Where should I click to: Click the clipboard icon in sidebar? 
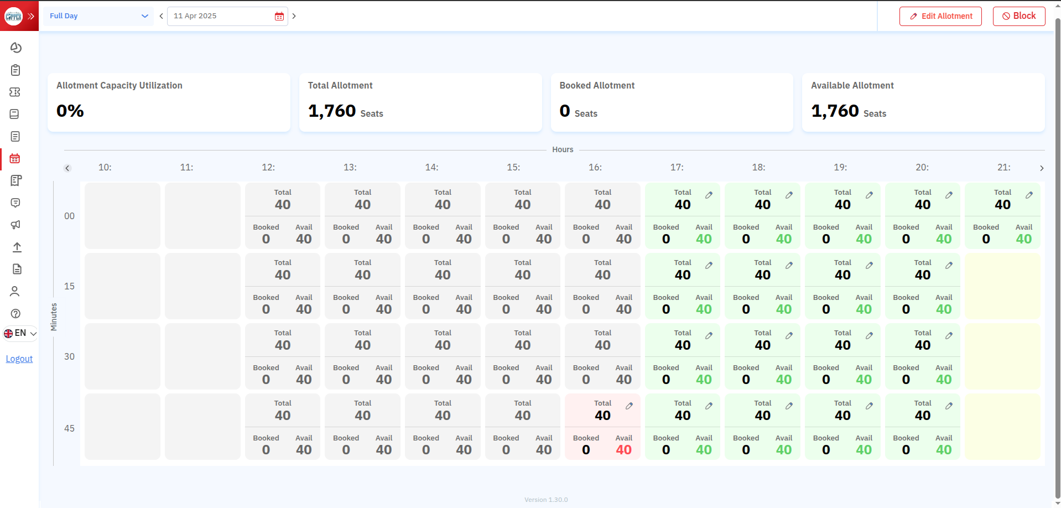click(x=15, y=70)
